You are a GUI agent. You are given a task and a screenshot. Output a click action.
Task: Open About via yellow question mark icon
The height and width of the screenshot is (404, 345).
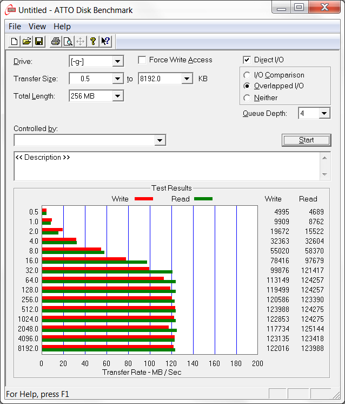click(x=93, y=42)
